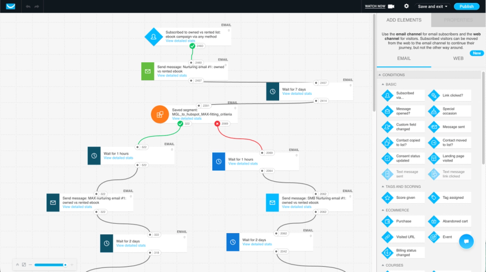Screen dimensions: 486x272
Task: View detailed stats for Subscribed to list node
Action: 180,41
